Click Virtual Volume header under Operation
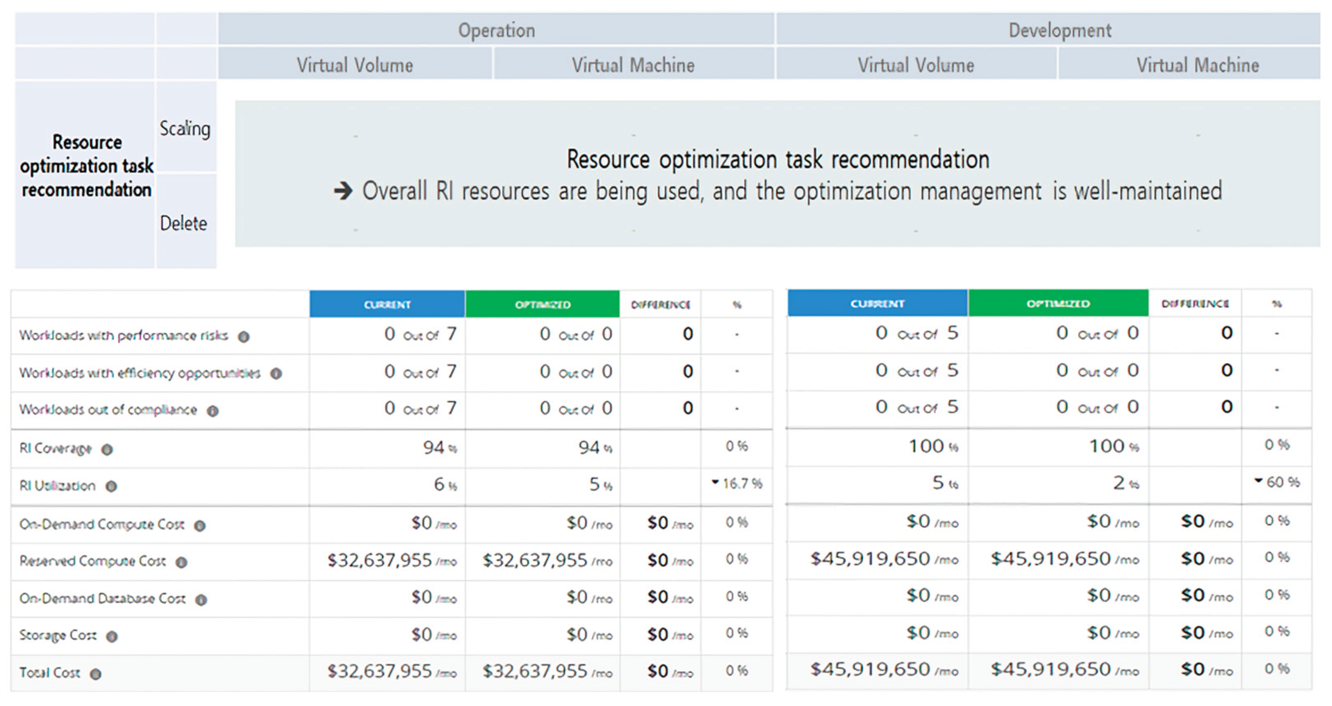This screenshot has height=706, width=1332. click(x=355, y=65)
